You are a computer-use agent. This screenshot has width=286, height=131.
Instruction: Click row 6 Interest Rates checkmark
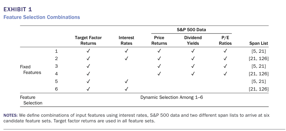click(x=126, y=89)
